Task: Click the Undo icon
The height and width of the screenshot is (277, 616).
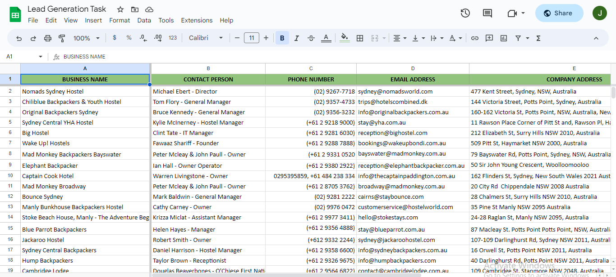Action: 19,38
